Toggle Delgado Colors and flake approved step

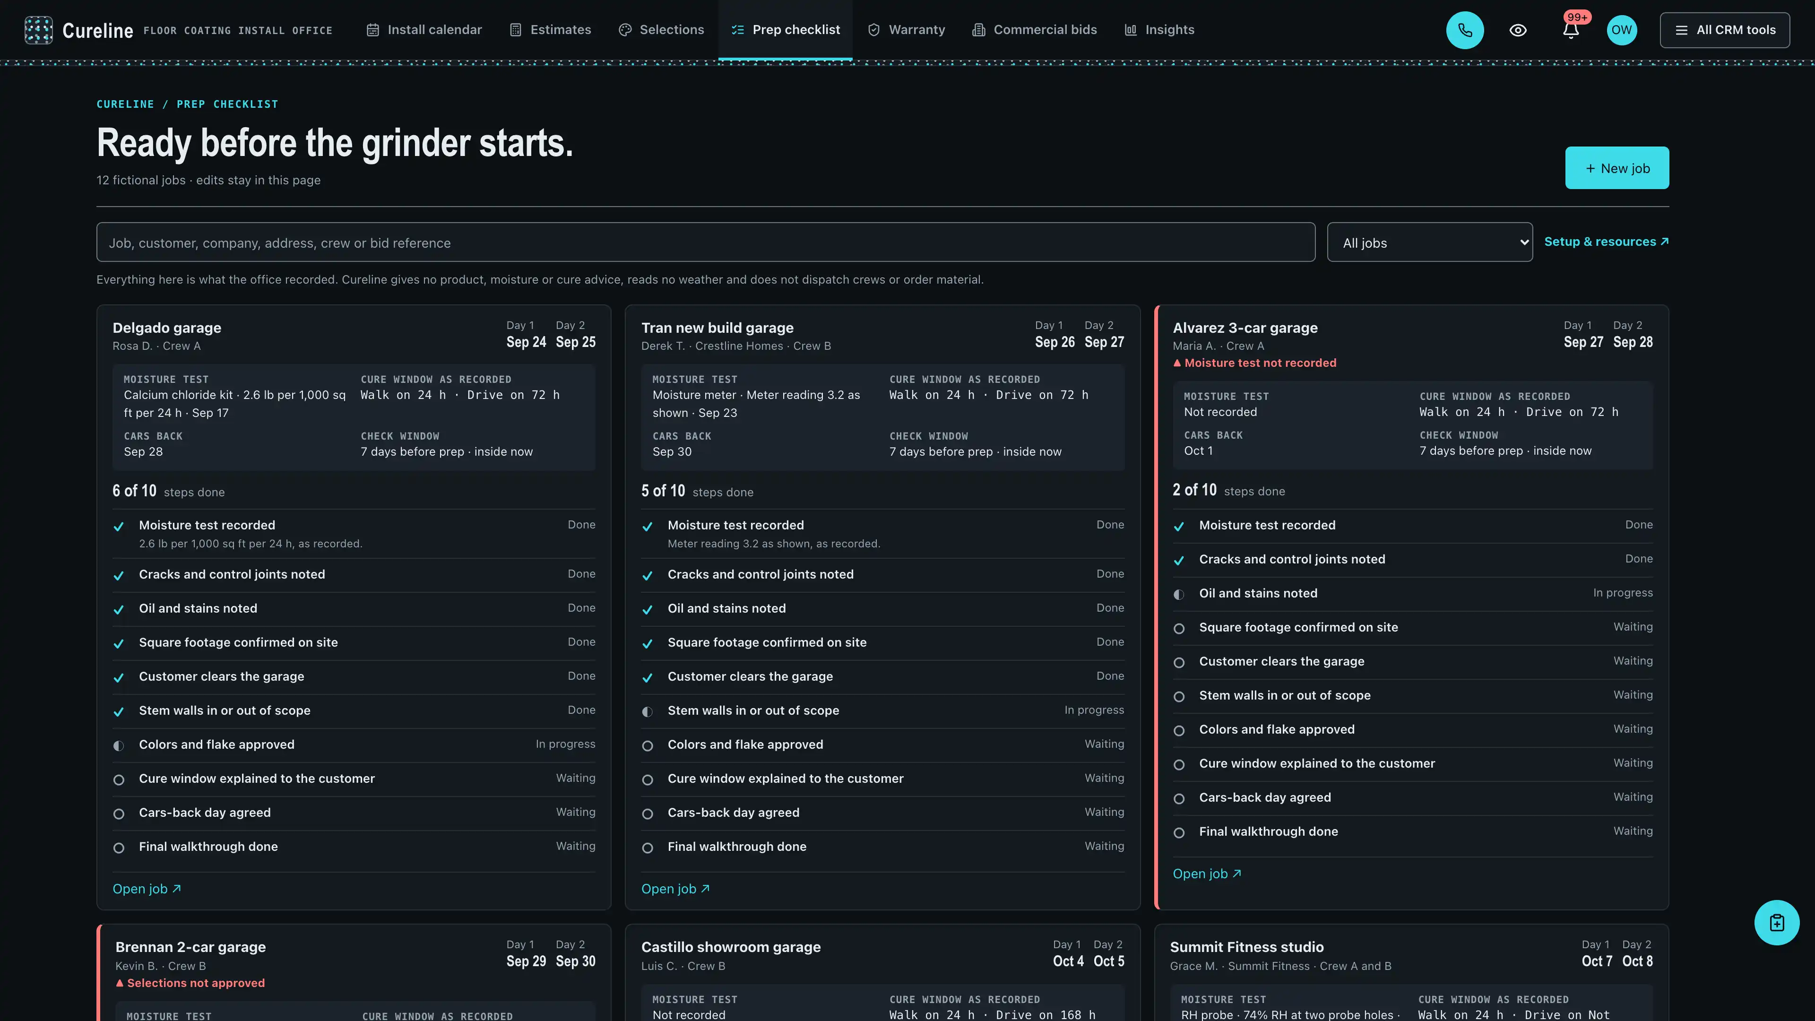tap(354, 745)
